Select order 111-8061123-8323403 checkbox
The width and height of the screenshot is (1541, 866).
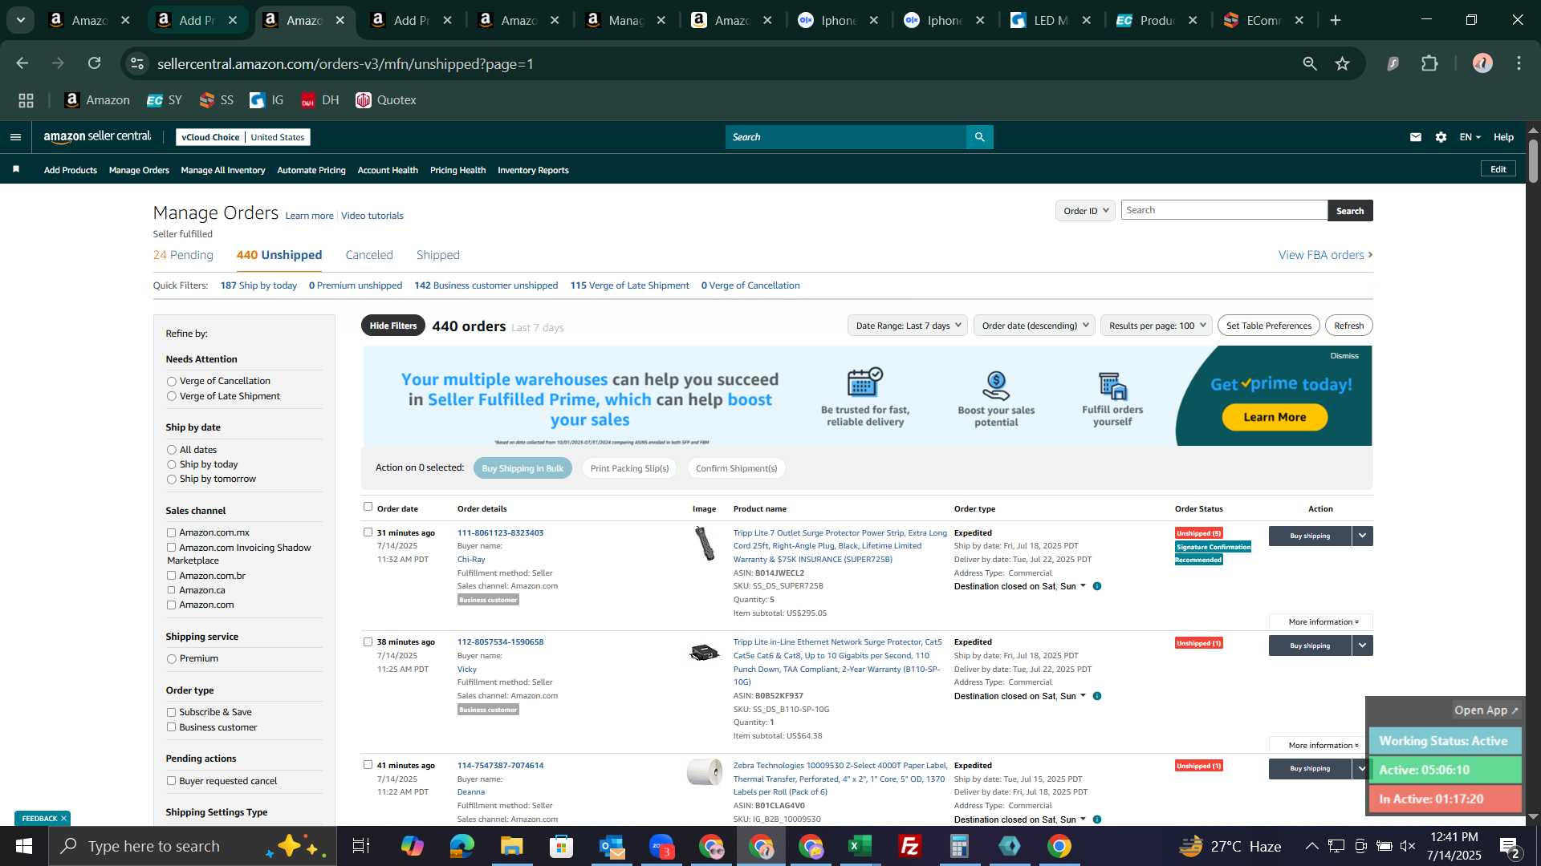(x=368, y=532)
